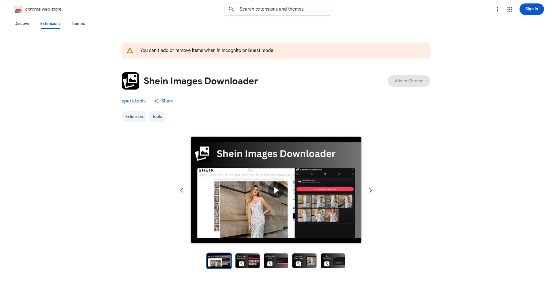Click the warning triangle in the Incognito notice

click(130, 50)
